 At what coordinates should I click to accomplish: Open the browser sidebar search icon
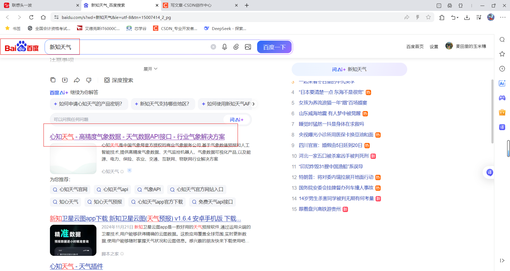(x=502, y=40)
